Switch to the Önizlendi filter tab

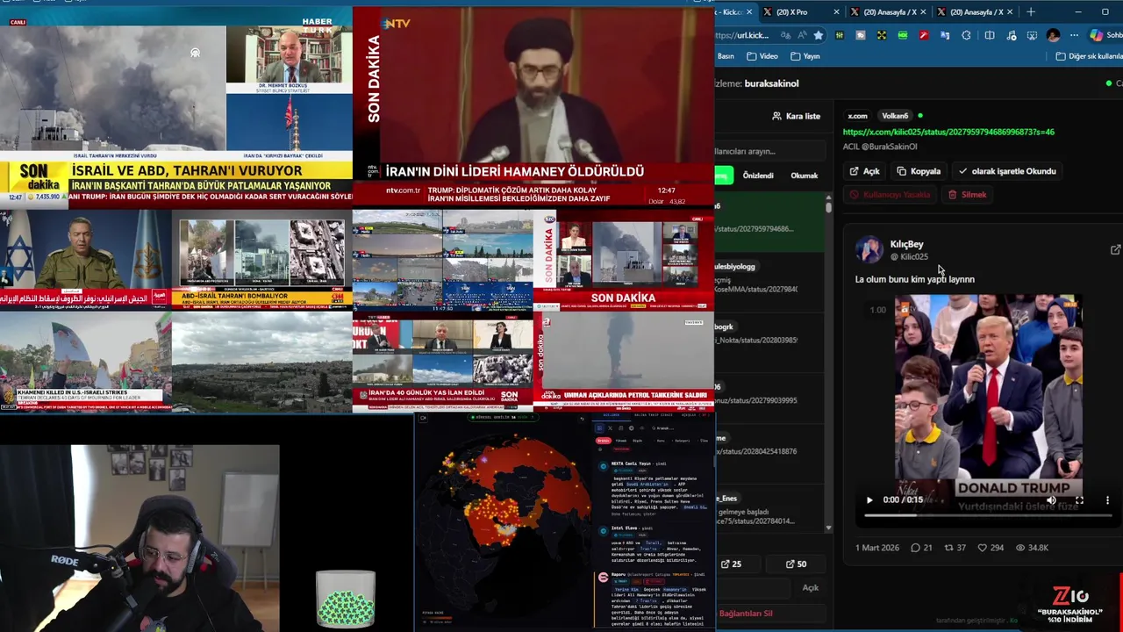click(x=758, y=176)
